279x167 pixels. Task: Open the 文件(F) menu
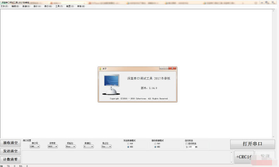(x=4, y=6)
